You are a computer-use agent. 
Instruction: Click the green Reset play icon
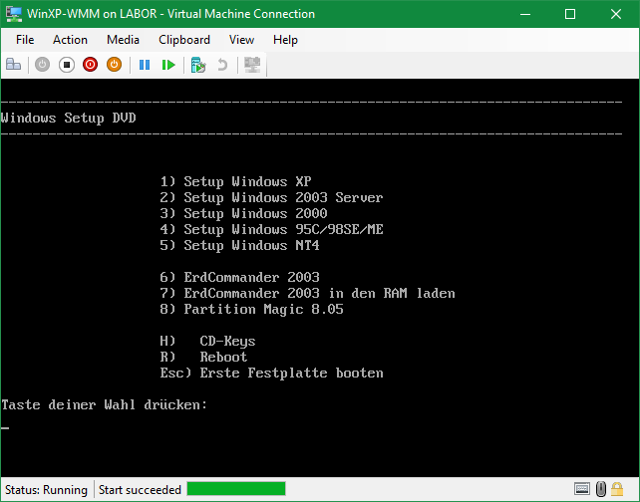(169, 65)
